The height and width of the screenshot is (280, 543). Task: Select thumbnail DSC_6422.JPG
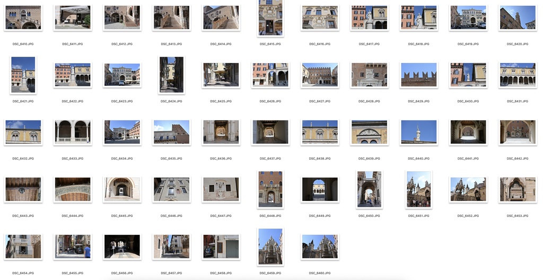72,75
